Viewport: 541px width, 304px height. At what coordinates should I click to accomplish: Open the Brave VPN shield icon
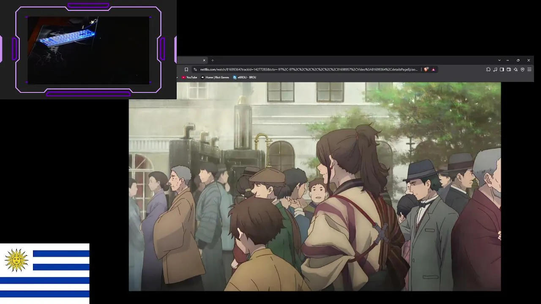point(522,70)
